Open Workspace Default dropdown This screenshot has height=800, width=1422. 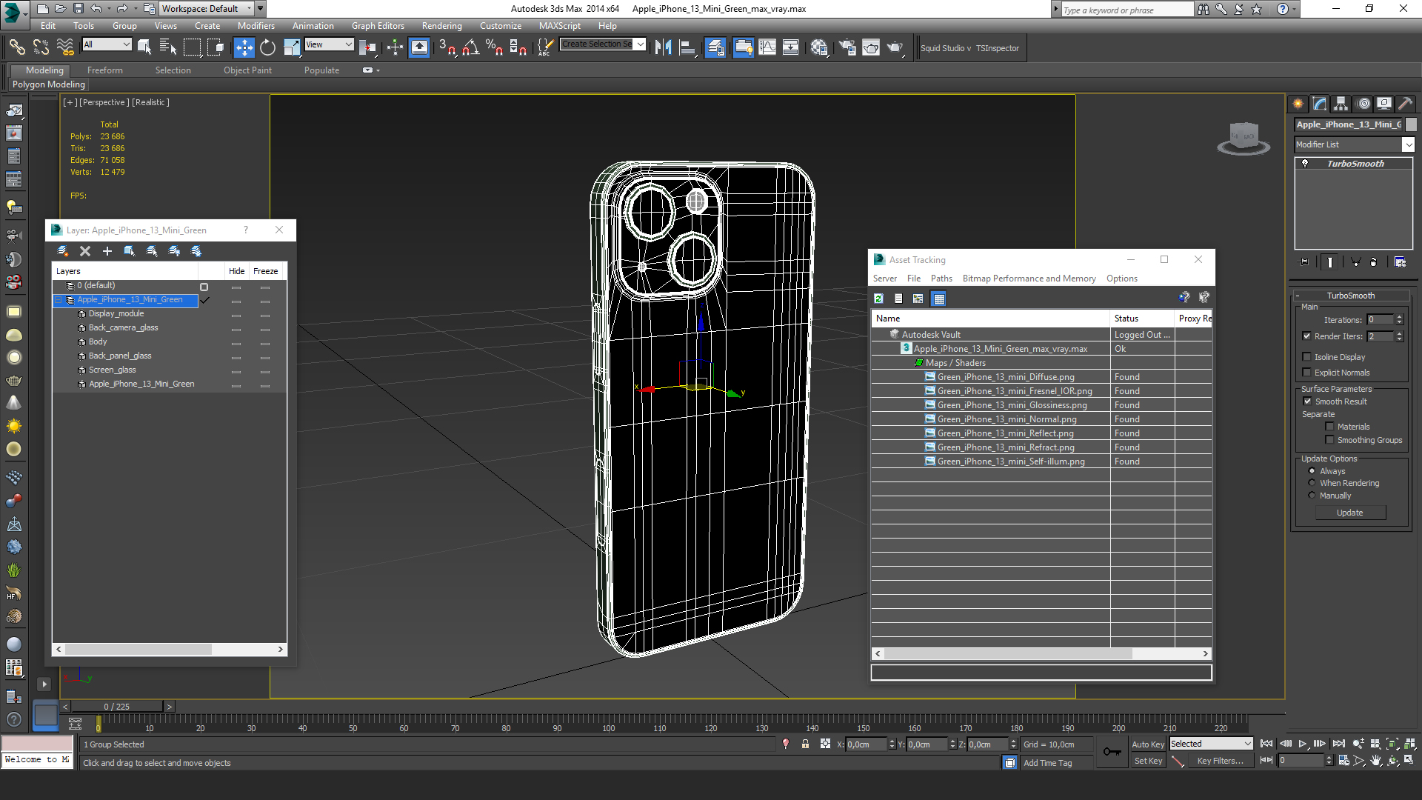pyautogui.click(x=207, y=9)
